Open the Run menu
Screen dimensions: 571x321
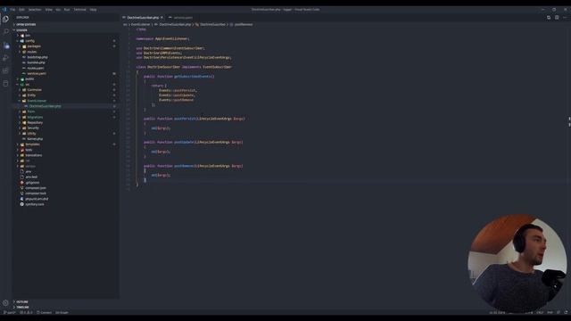(x=67, y=10)
